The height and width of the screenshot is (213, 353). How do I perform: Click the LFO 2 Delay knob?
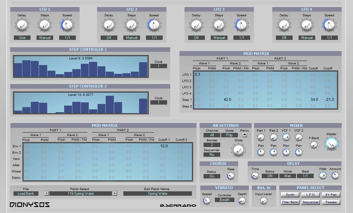point(109,25)
